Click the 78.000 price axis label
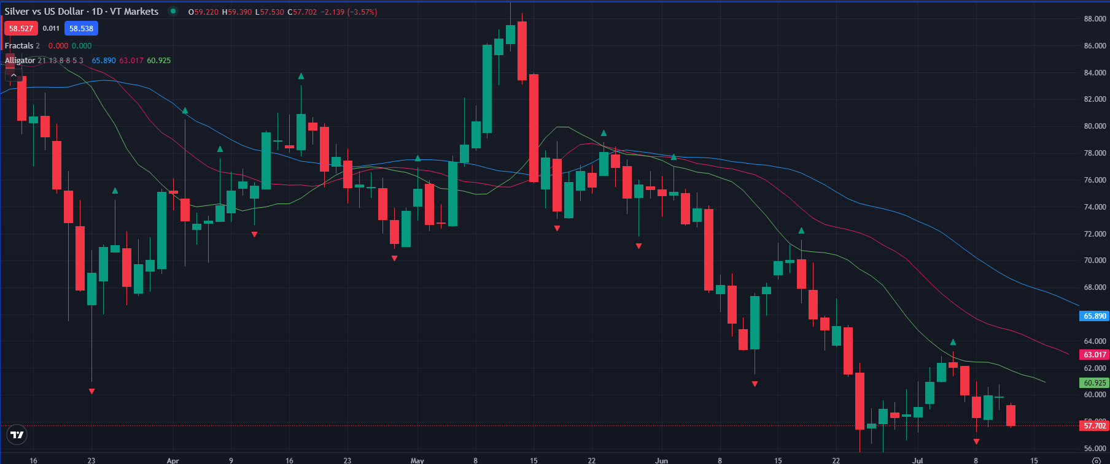 click(1095, 153)
